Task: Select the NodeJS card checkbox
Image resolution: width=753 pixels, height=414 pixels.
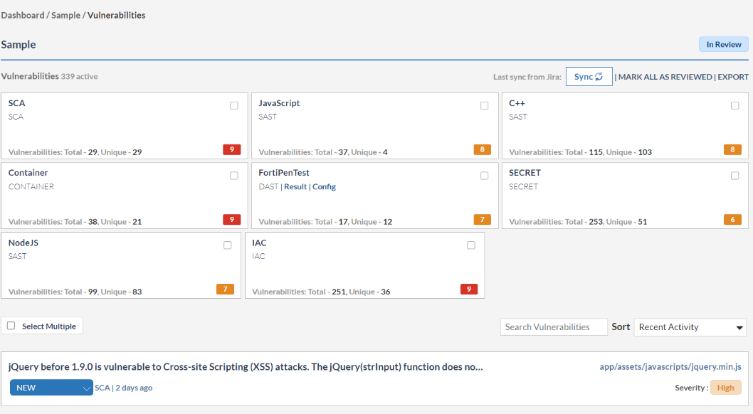Action: point(228,245)
